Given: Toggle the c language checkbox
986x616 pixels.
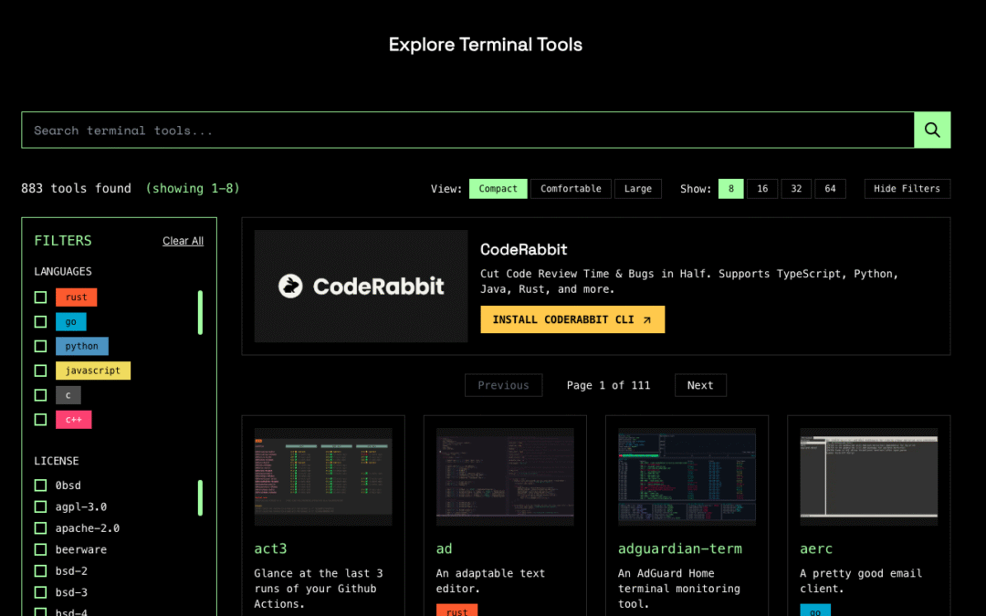Looking at the screenshot, I should click(x=40, y=395).
